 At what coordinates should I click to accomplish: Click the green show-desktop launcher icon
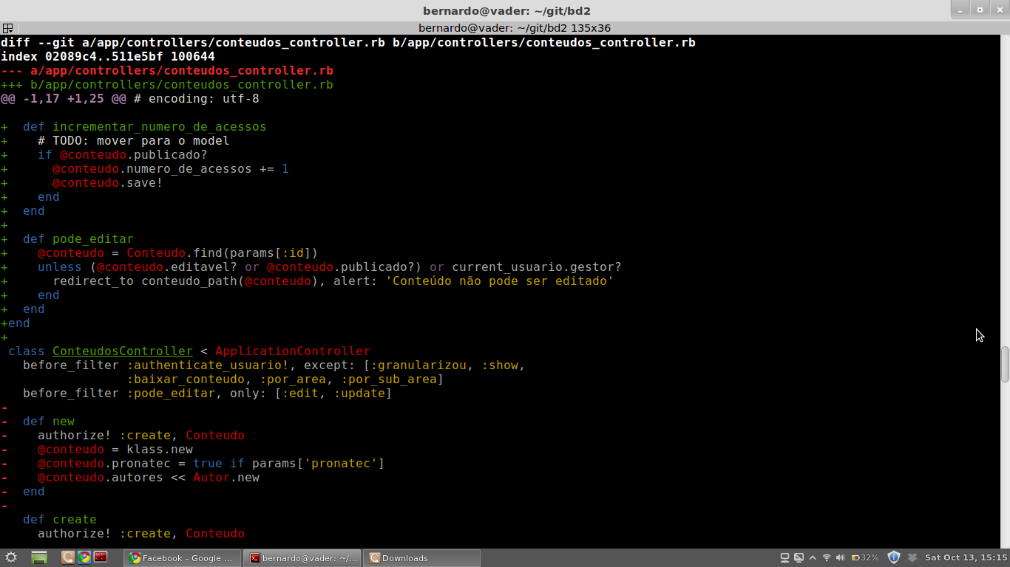tap(39, 557)
